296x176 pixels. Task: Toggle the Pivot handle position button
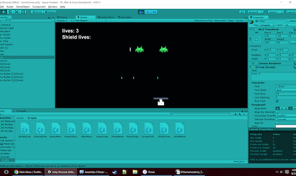[37, 12]
